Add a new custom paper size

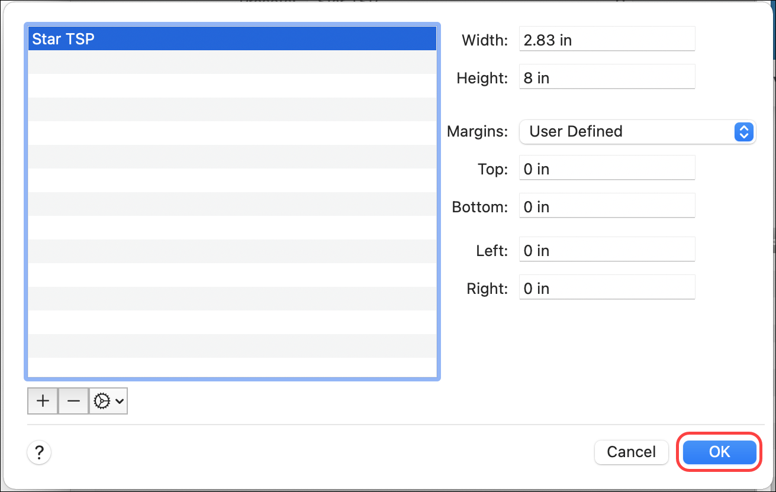43,401
